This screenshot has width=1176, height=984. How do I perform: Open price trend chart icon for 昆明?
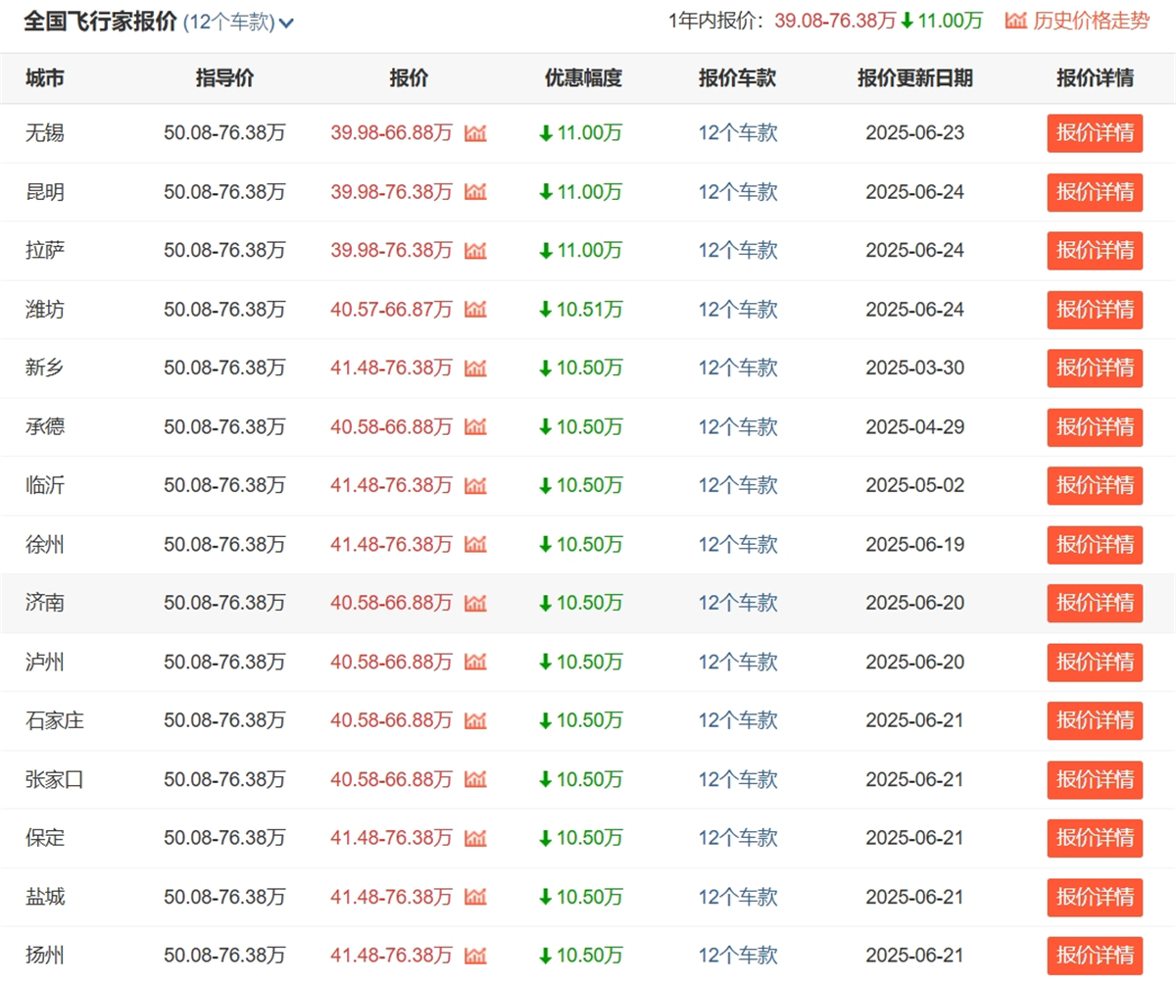coord(475,192)
